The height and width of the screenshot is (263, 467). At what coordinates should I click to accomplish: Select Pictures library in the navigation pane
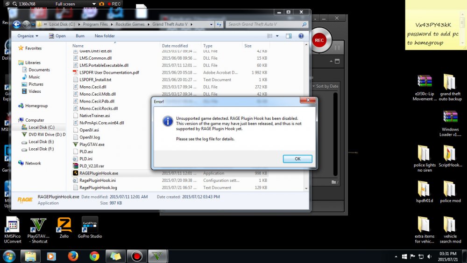(36, 84)
